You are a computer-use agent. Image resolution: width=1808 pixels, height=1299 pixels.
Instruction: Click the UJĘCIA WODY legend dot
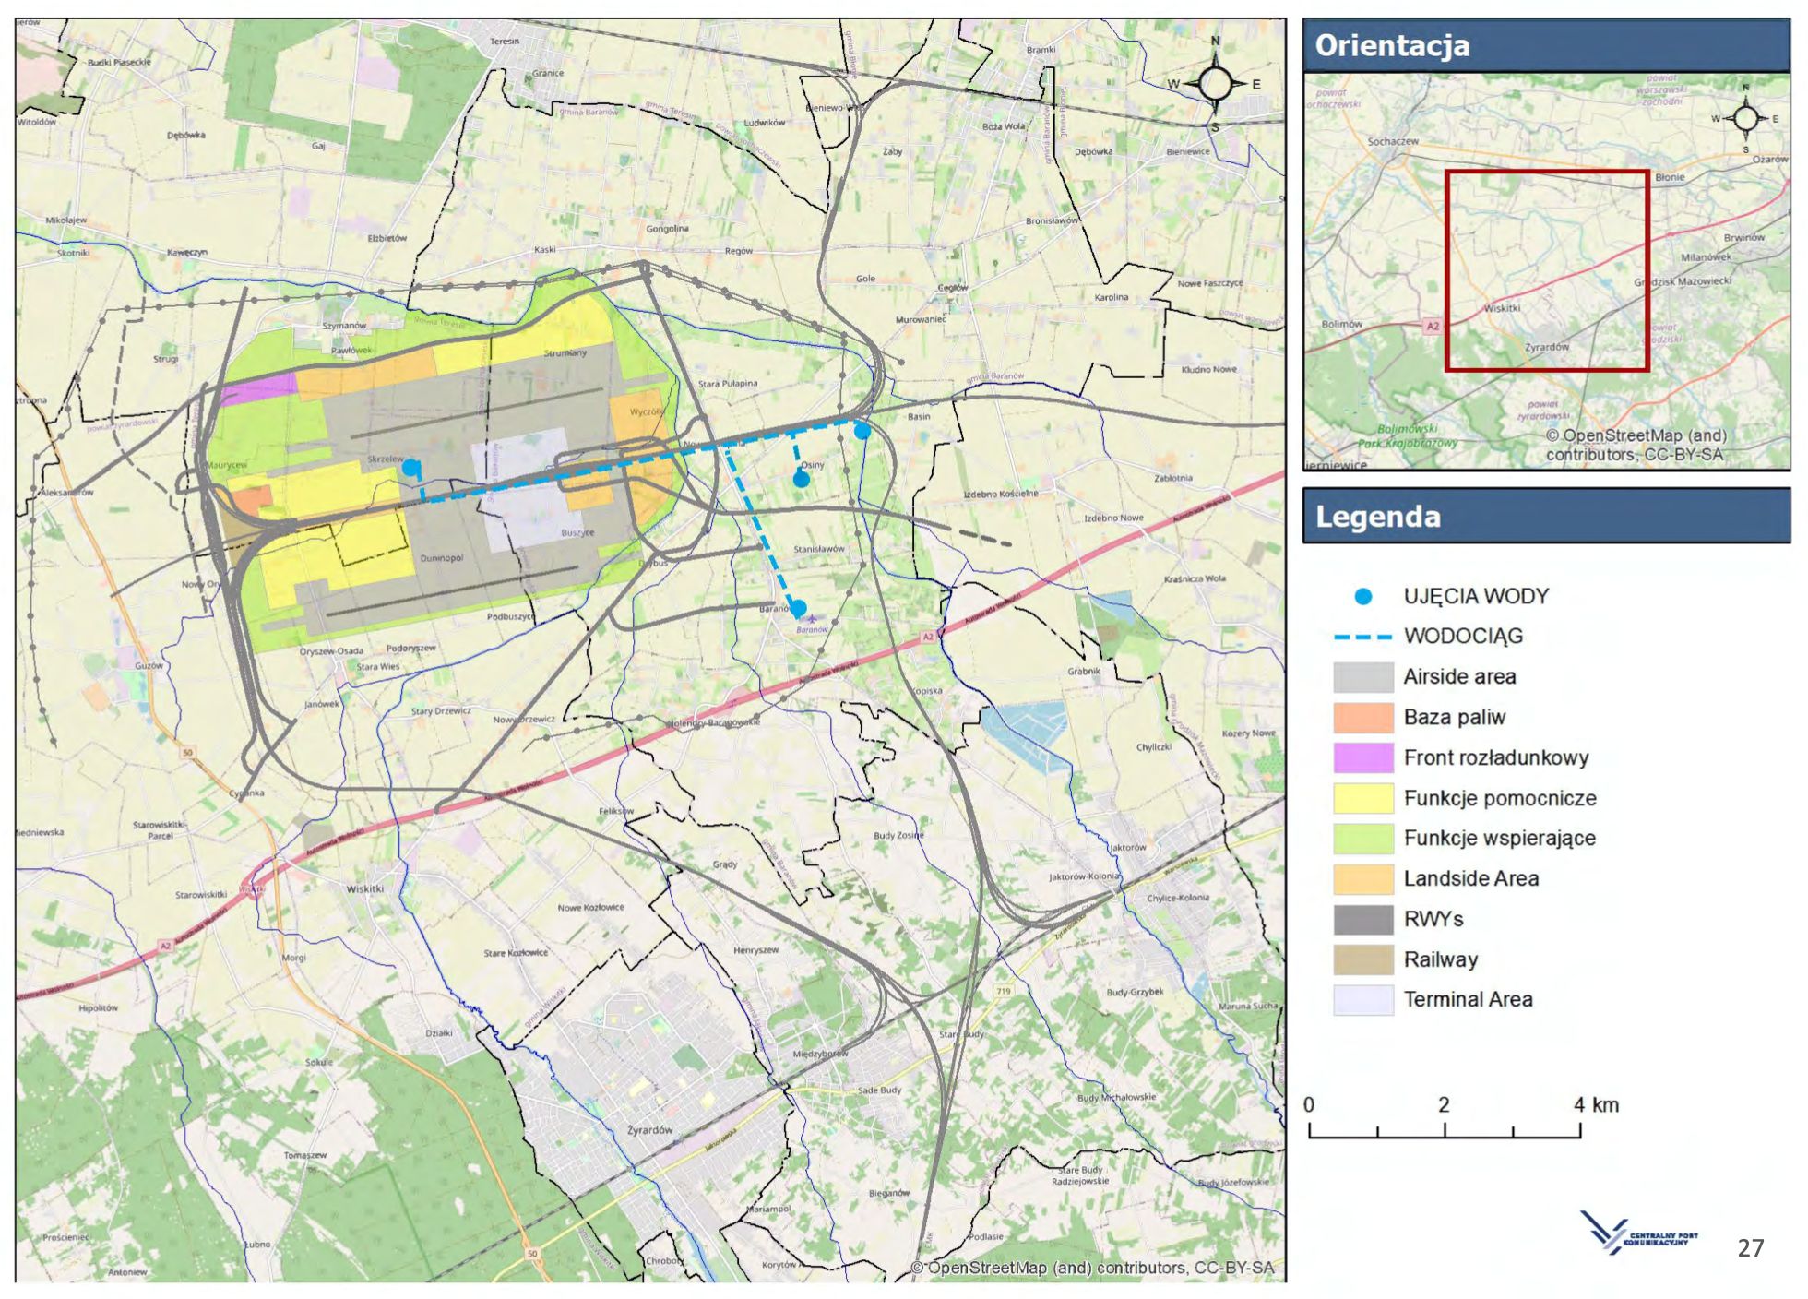pyautogui.click(x=1362, y=597)
